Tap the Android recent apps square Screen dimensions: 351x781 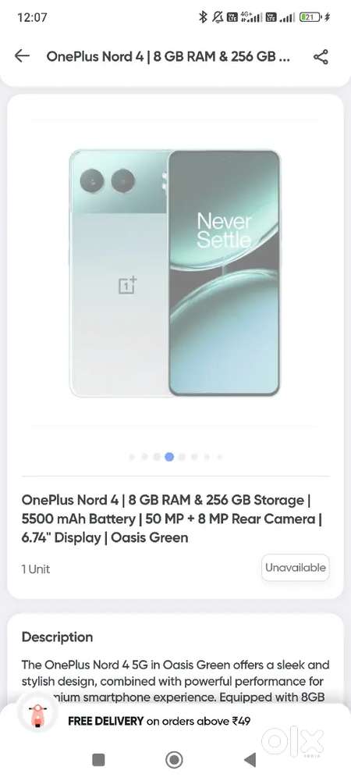click(98, 760)
